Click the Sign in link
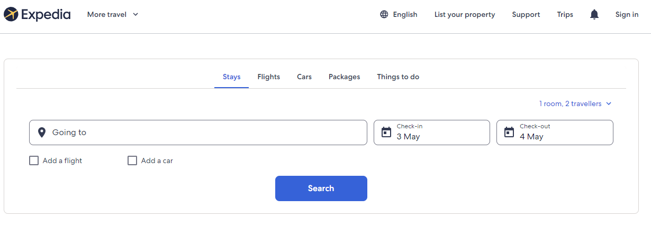This screenshot has width=651, height=227. (x=627, y=15)
